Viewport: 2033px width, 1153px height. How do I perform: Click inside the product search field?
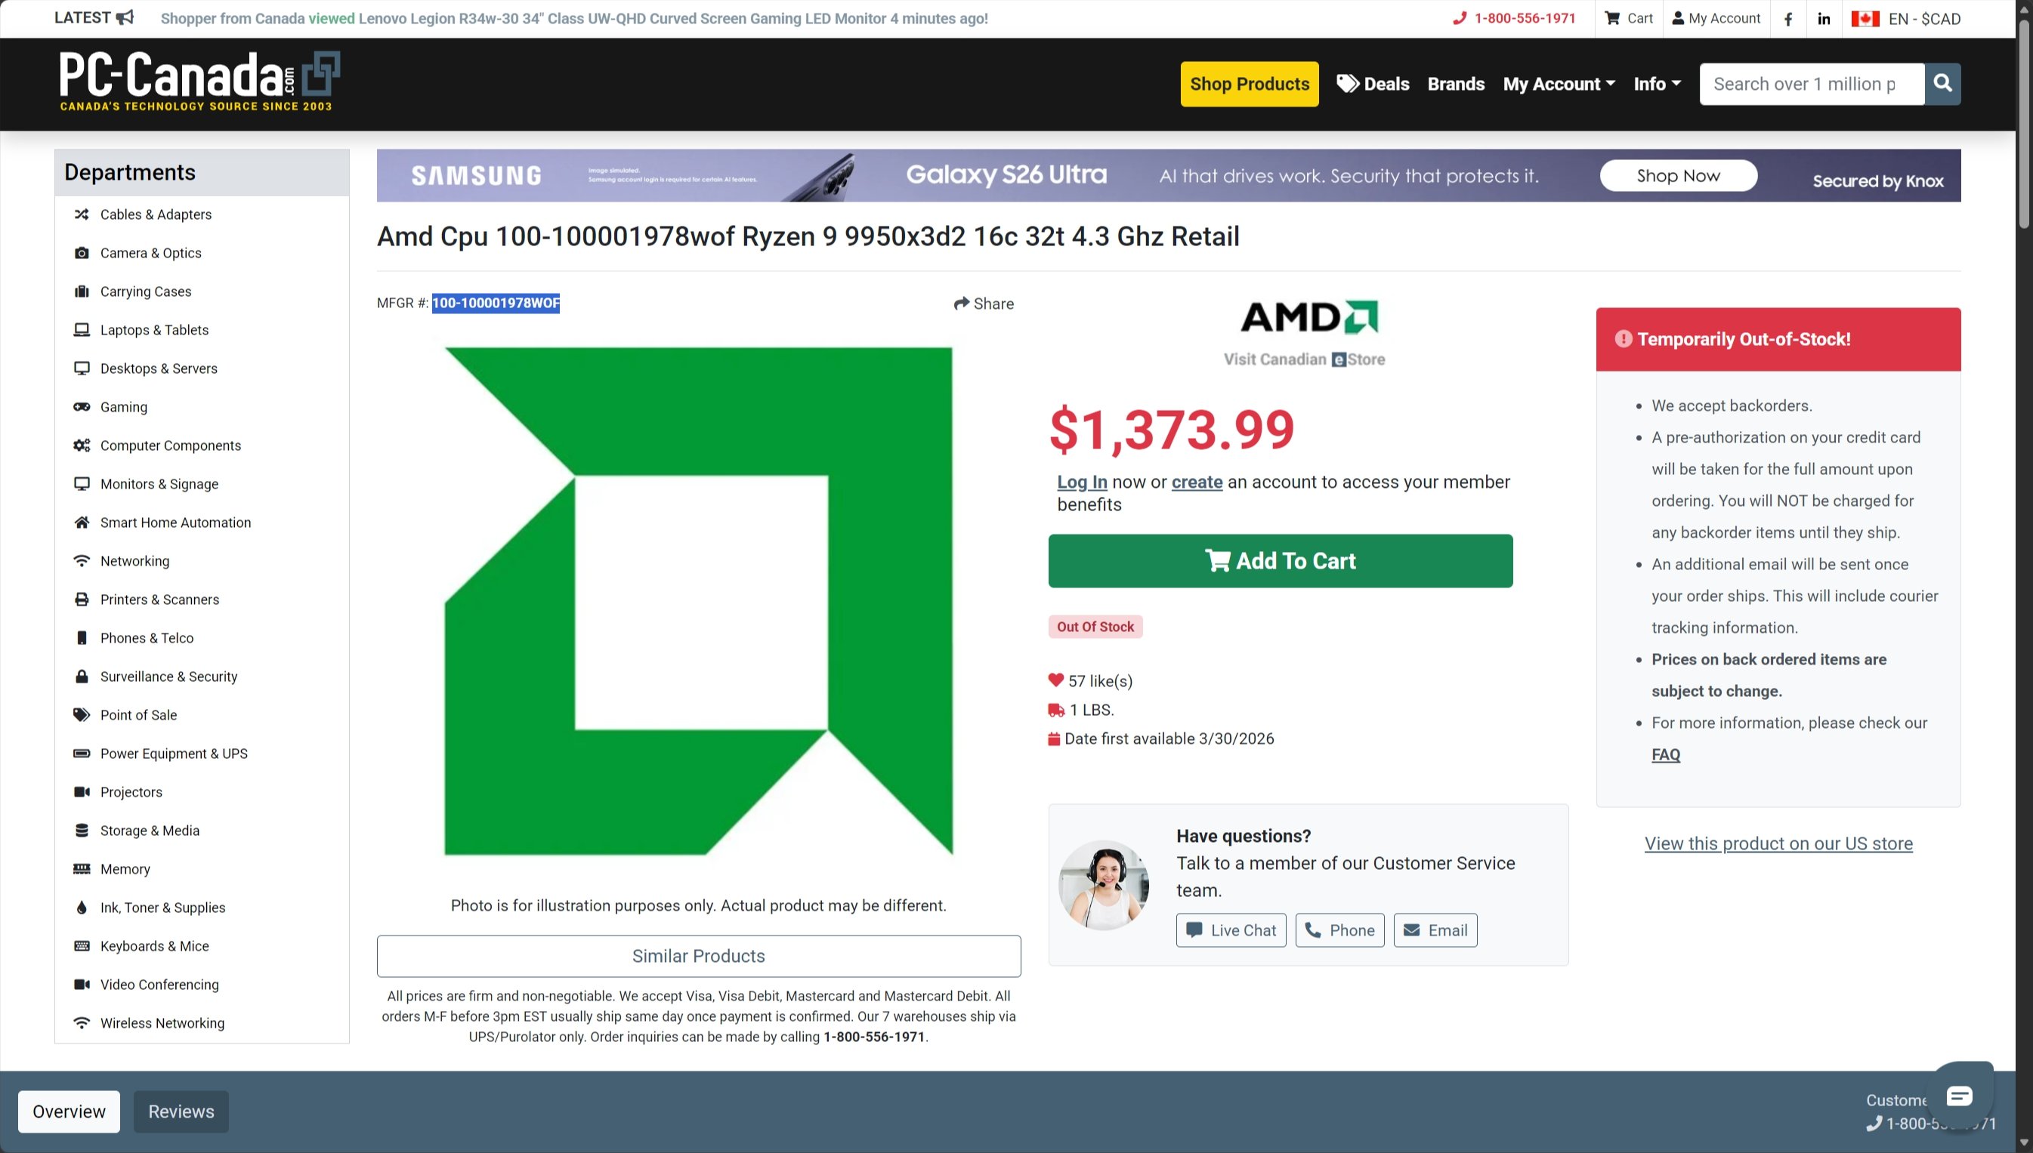click(1810, 83)
